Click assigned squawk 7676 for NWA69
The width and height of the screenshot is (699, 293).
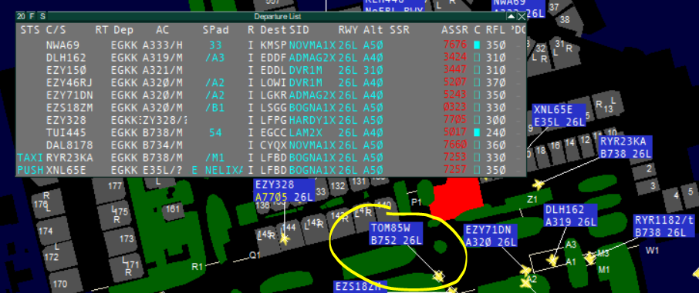tap(454, 45)
